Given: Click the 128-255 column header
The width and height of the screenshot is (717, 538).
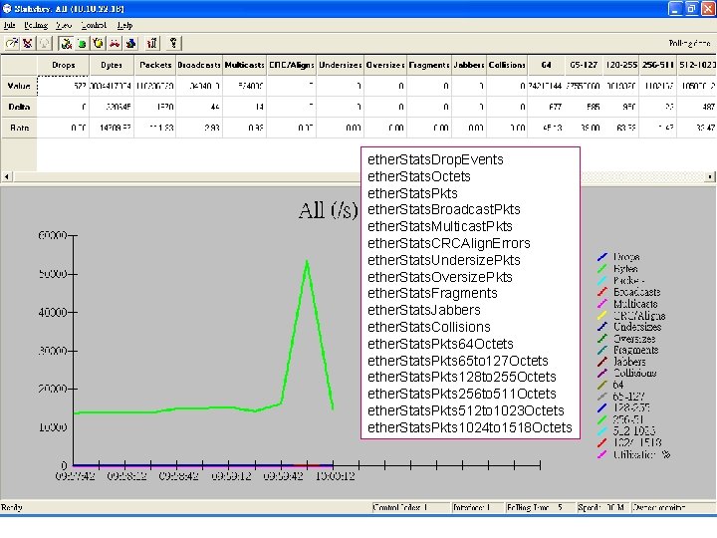Looking at the screenshot, I should [621, 65].
